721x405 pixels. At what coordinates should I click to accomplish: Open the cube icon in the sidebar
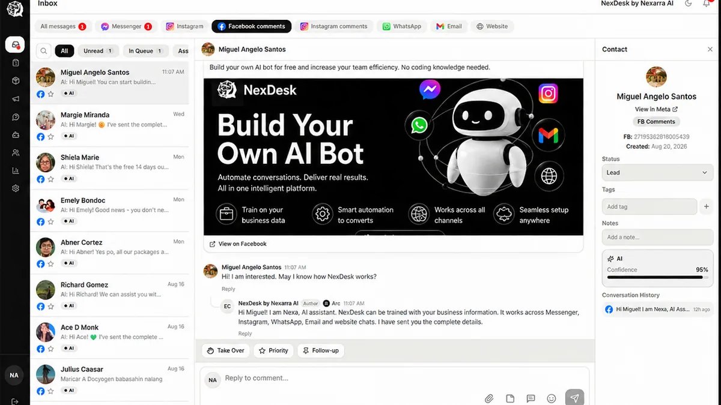tap(16, 80)
